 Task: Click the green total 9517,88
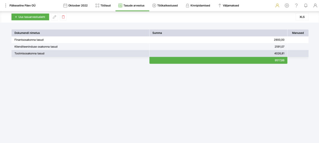[x=218, y=60]
